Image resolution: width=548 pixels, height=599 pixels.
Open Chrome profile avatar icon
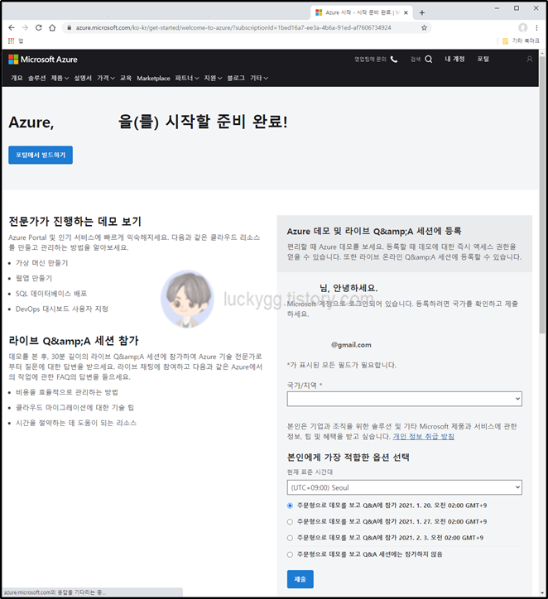(x=523, y=27)
